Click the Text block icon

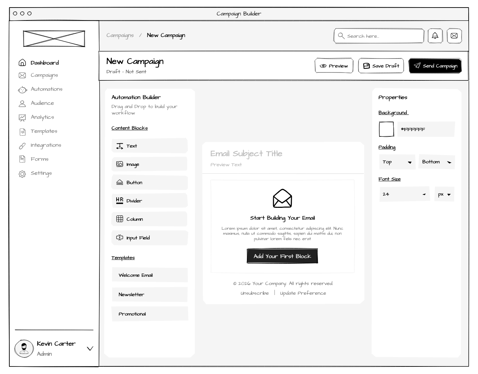[119, 146]
